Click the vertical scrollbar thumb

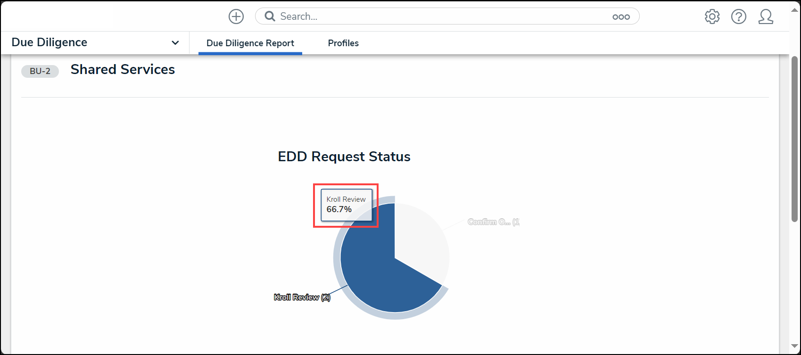coord(794,138)
